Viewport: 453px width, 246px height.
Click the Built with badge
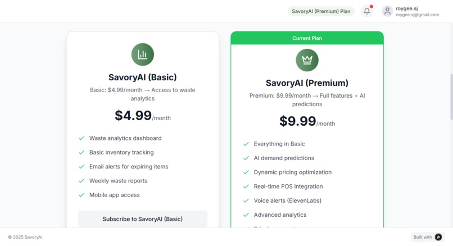[x=428, y=237]
